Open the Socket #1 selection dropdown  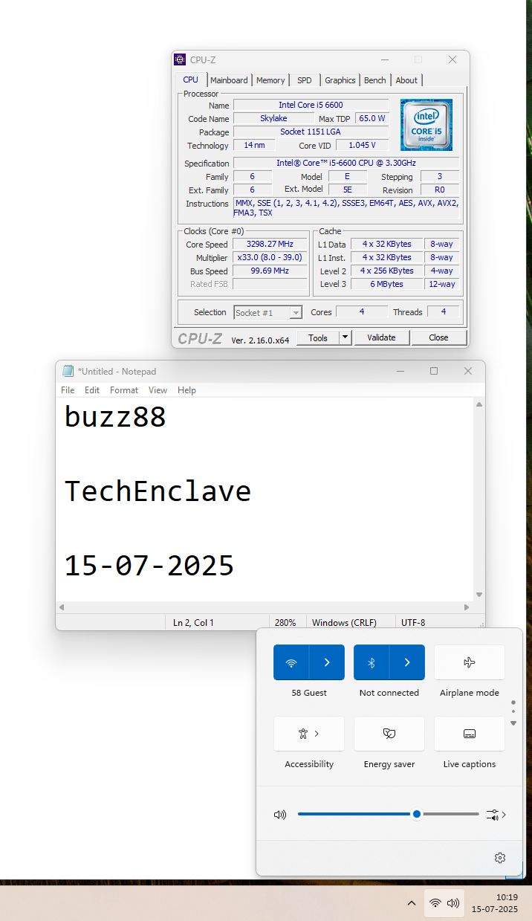[x=267, y=313]
